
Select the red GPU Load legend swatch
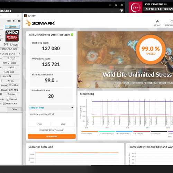click(x=142, y=131)
